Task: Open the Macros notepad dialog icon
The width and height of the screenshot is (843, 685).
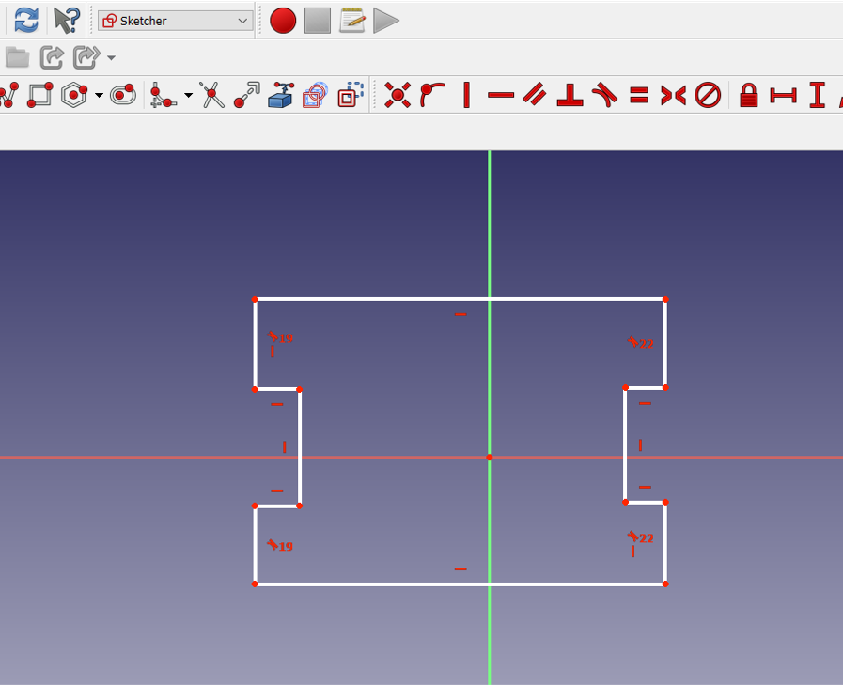Action: coord(352,21)
